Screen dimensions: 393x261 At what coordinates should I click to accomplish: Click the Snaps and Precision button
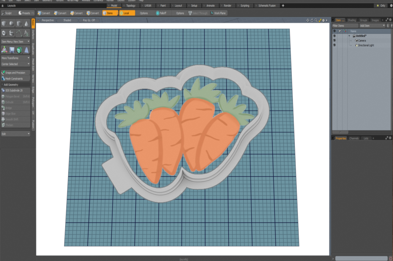tap(15, 72)
